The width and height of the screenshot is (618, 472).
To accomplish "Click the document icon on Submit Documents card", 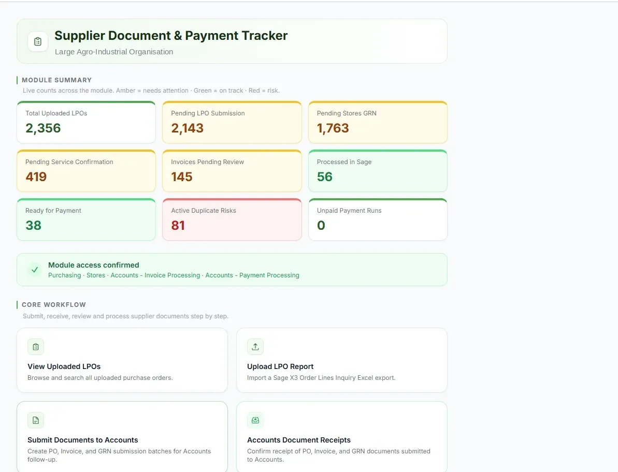I will point(36,420).
